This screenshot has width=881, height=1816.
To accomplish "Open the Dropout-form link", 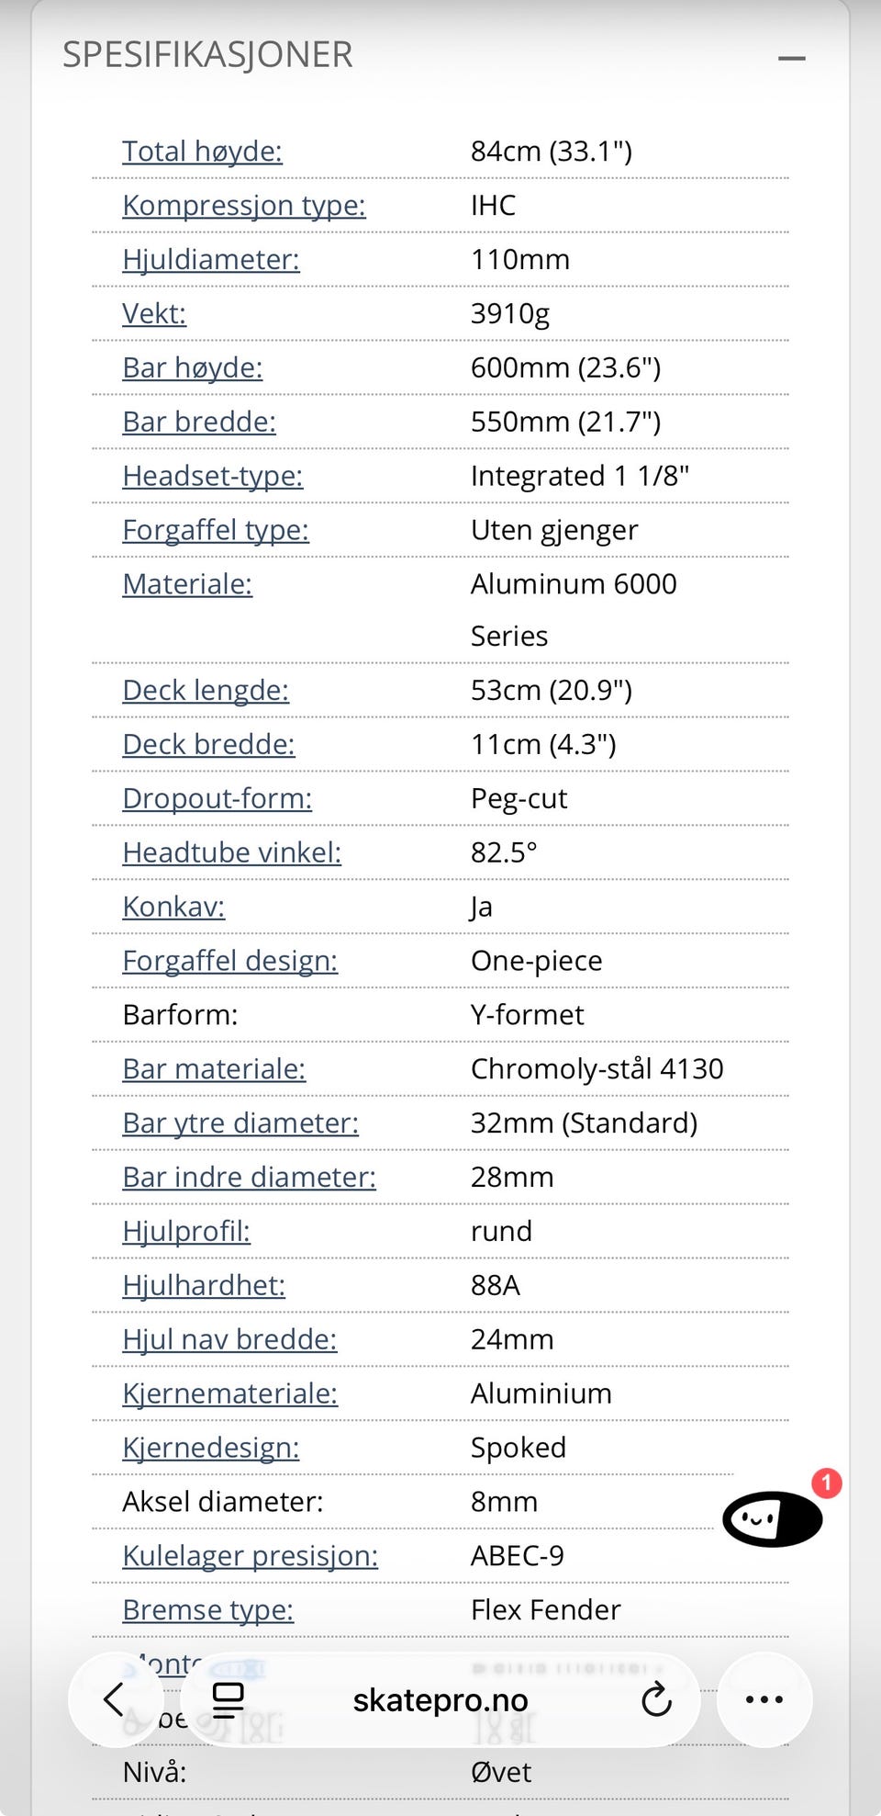I will coord(217,798).
